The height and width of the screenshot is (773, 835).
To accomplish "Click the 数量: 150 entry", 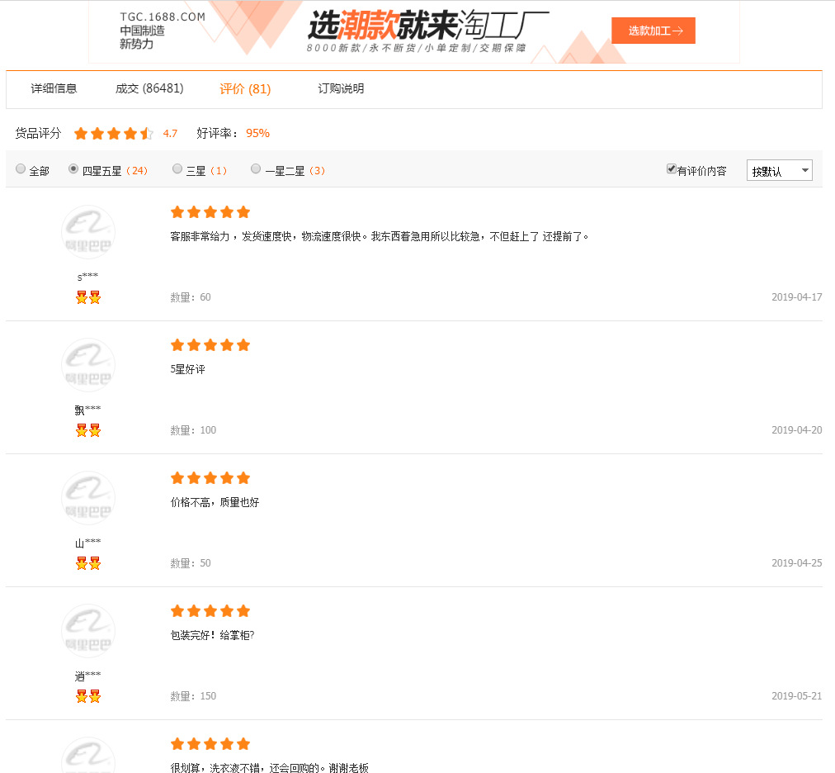I will coord(193,696).
